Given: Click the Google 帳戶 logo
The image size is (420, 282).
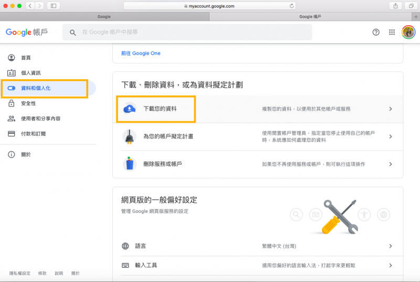Looking at the screenshot, I should coord(27,32).
